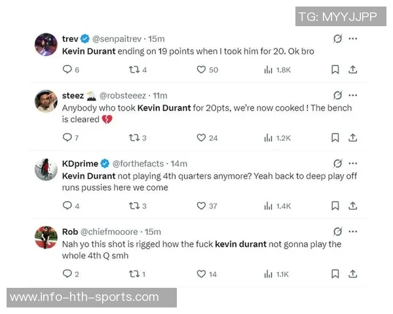Expand more options on Rob's tweet

(x=353, y=232)
